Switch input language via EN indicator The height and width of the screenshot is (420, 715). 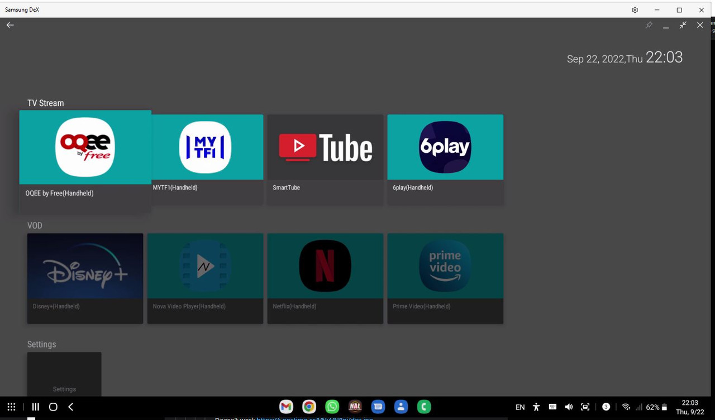click(520, 407)
